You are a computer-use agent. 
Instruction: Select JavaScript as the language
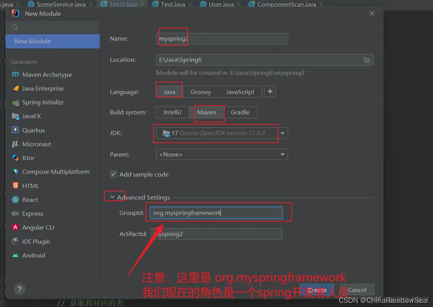click(x=240, y=92)
